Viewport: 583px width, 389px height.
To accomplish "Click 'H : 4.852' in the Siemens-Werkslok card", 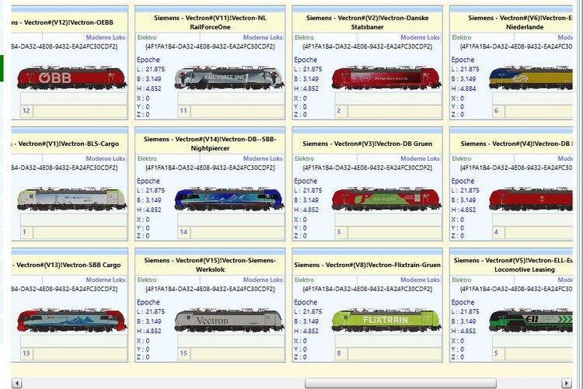I will [x=148, y=331].
